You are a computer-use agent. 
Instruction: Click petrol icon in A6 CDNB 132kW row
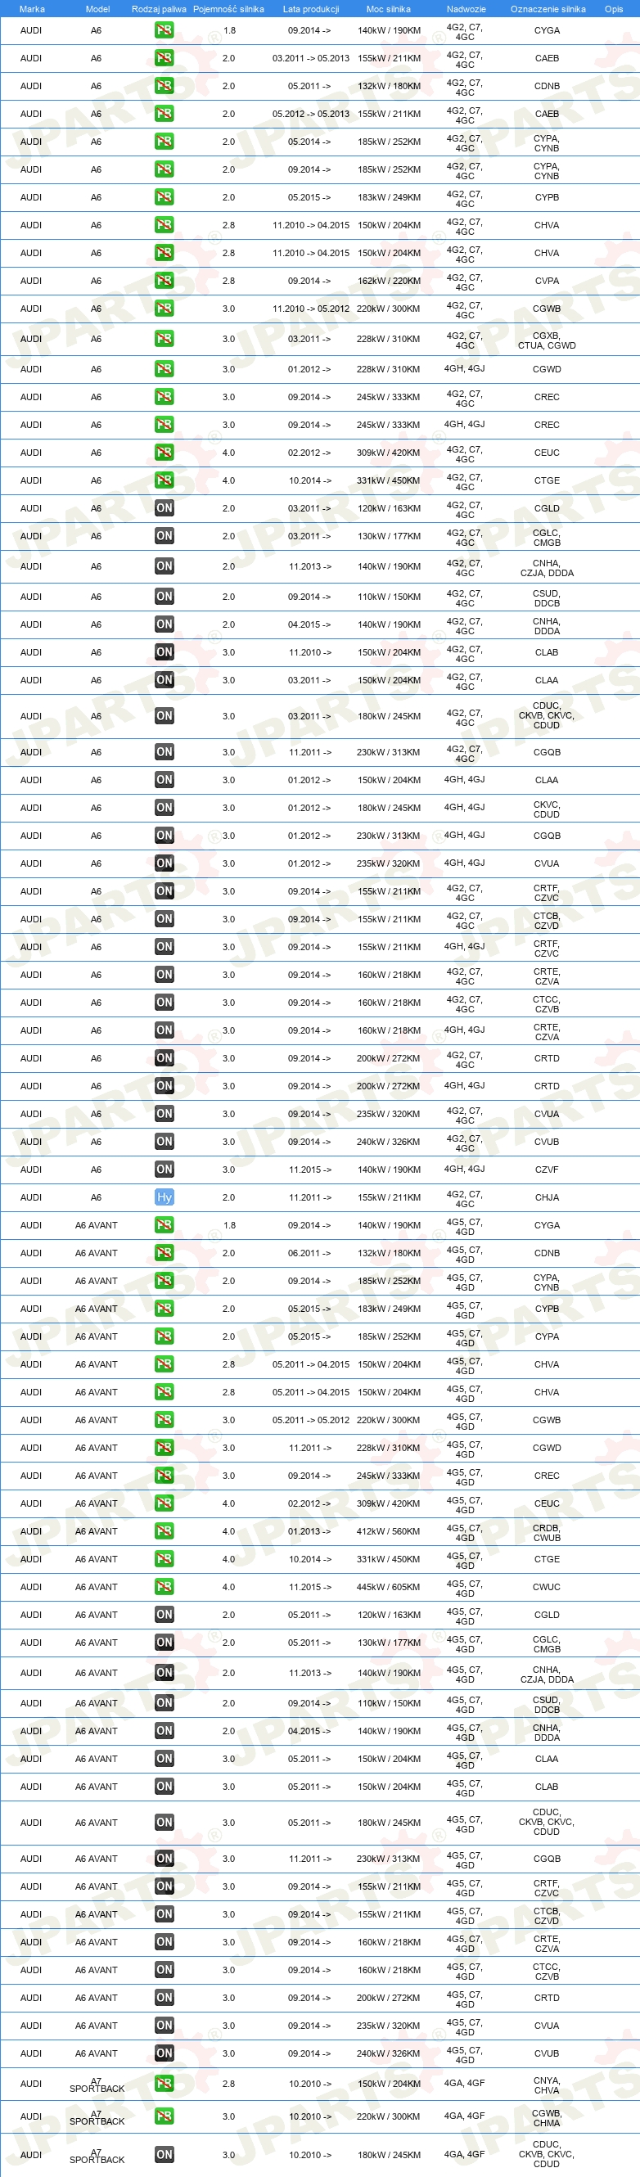[164, 86]
